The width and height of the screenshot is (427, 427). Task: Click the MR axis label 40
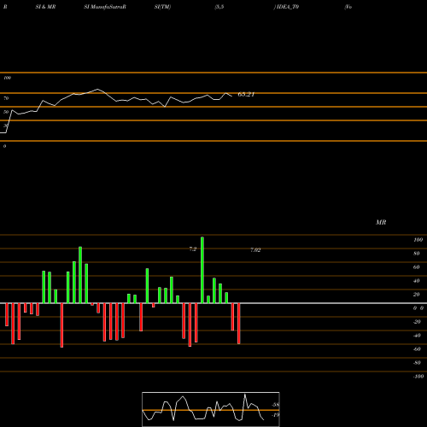click(417, 281)
